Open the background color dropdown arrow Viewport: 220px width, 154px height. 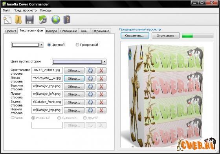coord(41,45)
